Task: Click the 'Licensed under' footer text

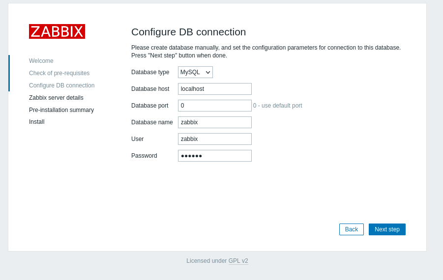Action: (x=207, y=261)
